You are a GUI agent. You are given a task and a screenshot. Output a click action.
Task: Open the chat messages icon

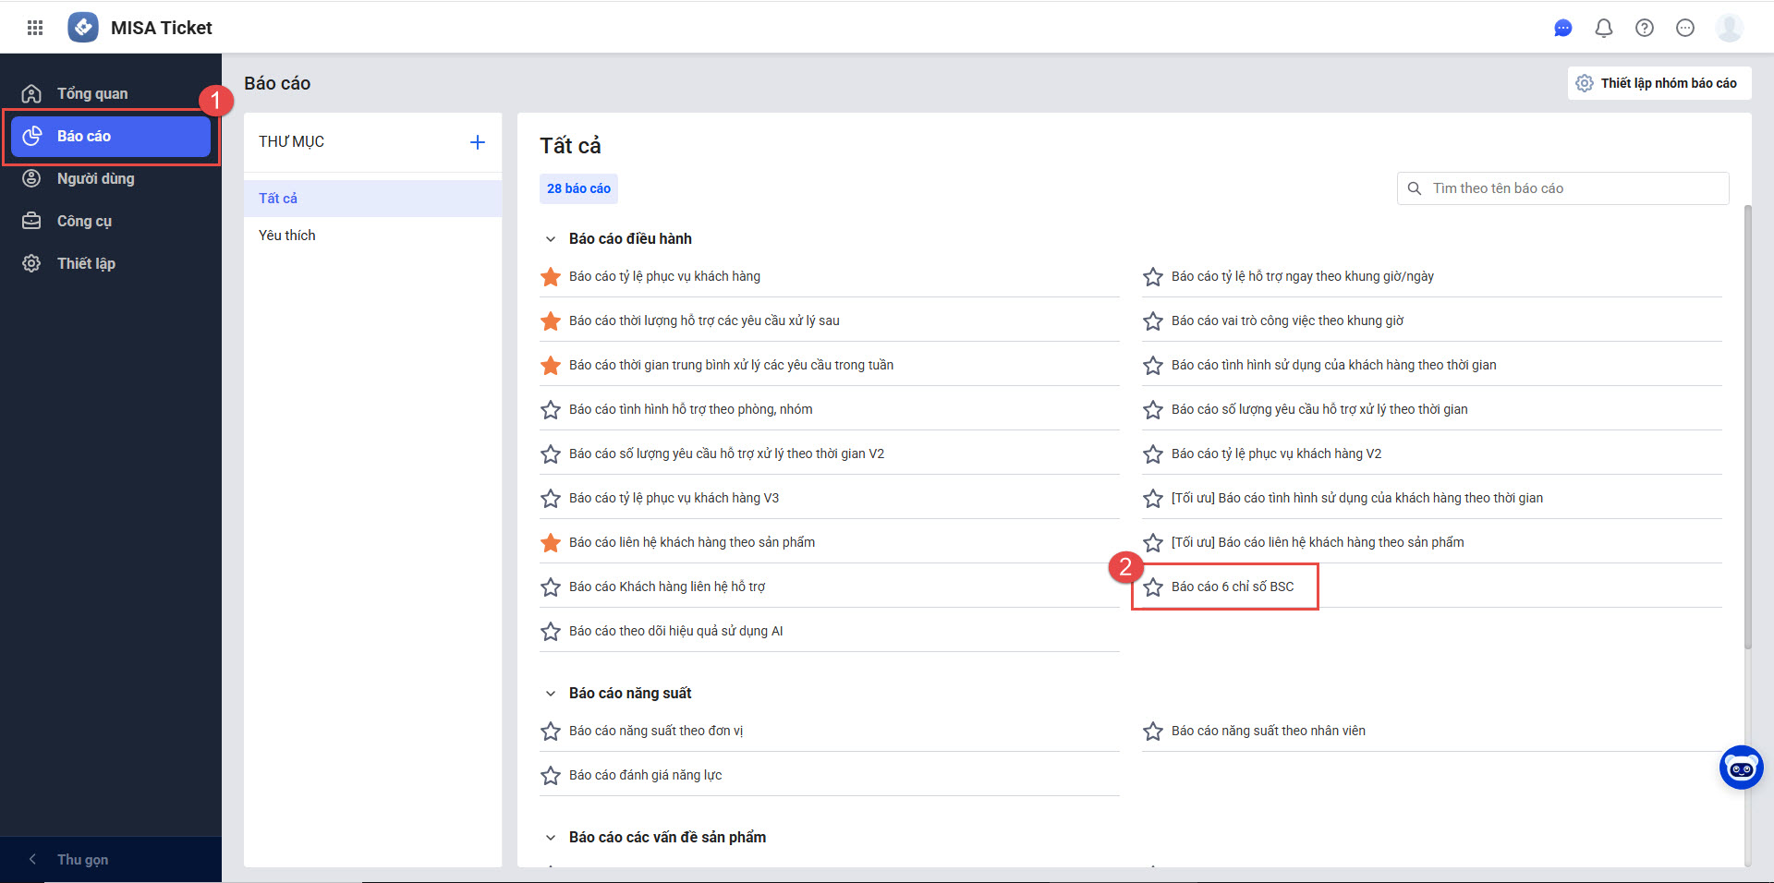(1562, 28)
